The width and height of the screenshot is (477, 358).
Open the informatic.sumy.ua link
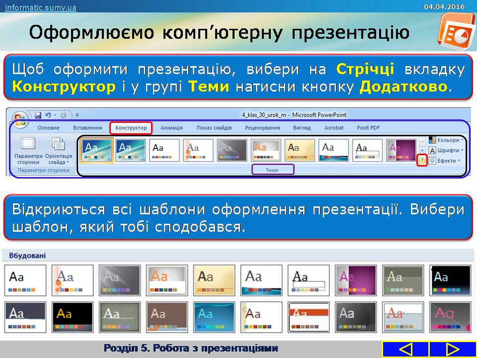pyautogui.click(x=41, y=7)
